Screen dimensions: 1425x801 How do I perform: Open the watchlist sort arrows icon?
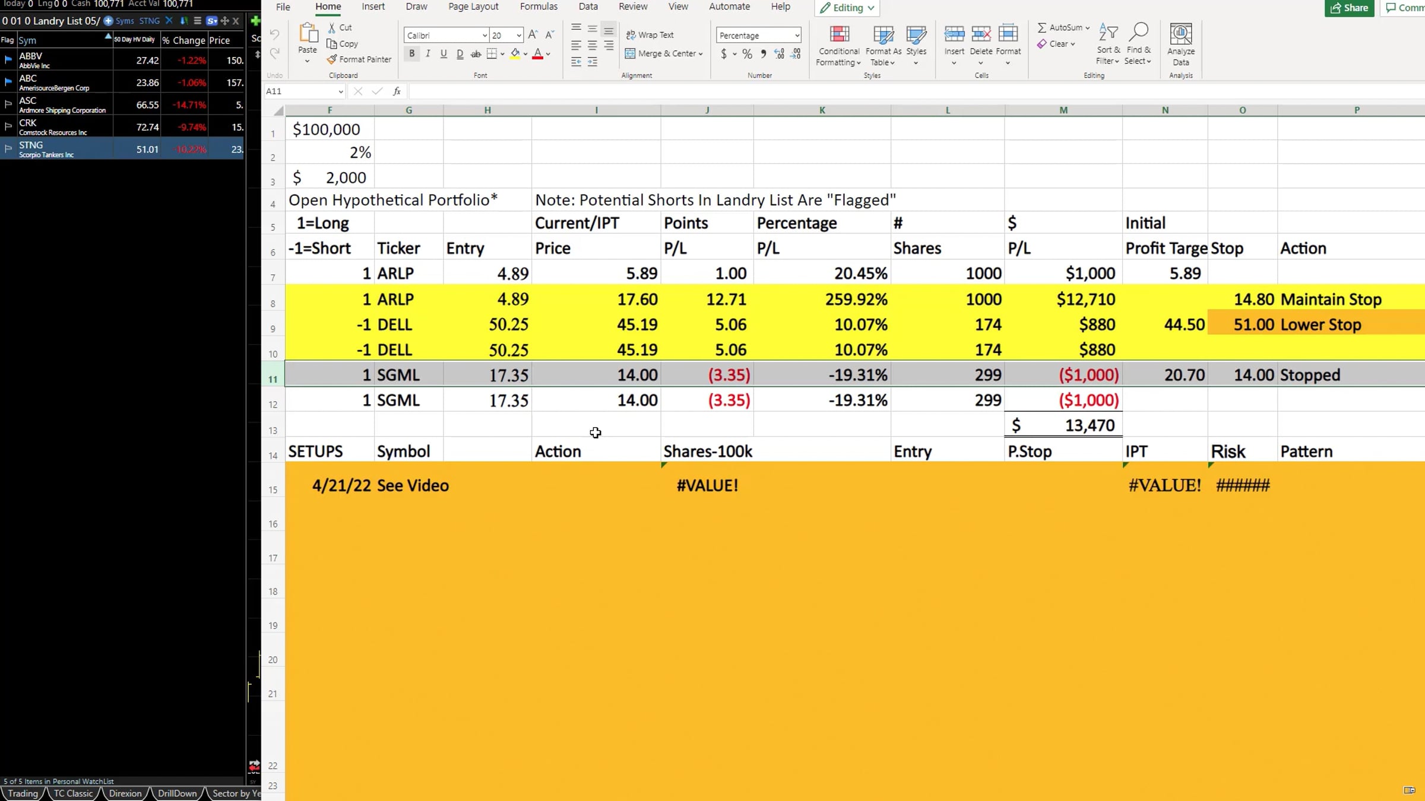click(184, 21)
